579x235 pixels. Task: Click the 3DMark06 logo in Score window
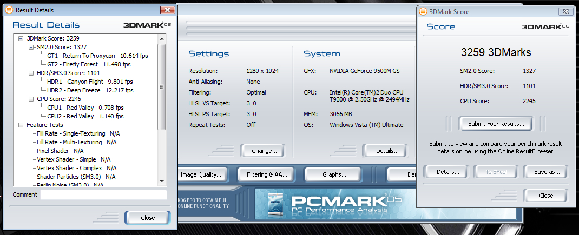(545, 26)
